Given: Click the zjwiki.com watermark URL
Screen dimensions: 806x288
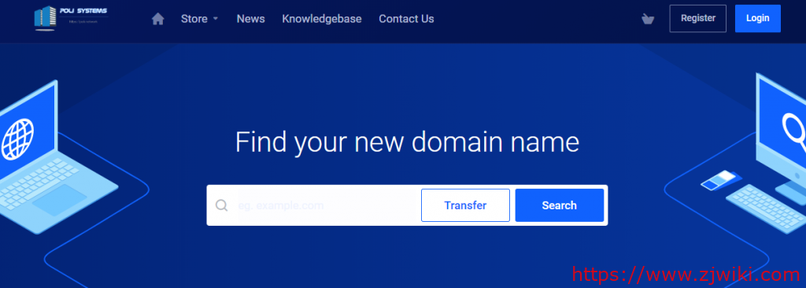Looking at the screenshot, I should click(x=688, y=275).
